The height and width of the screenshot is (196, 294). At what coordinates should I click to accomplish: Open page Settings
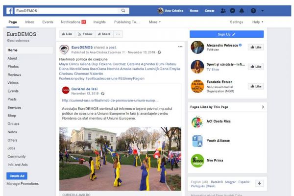(237, 22)
